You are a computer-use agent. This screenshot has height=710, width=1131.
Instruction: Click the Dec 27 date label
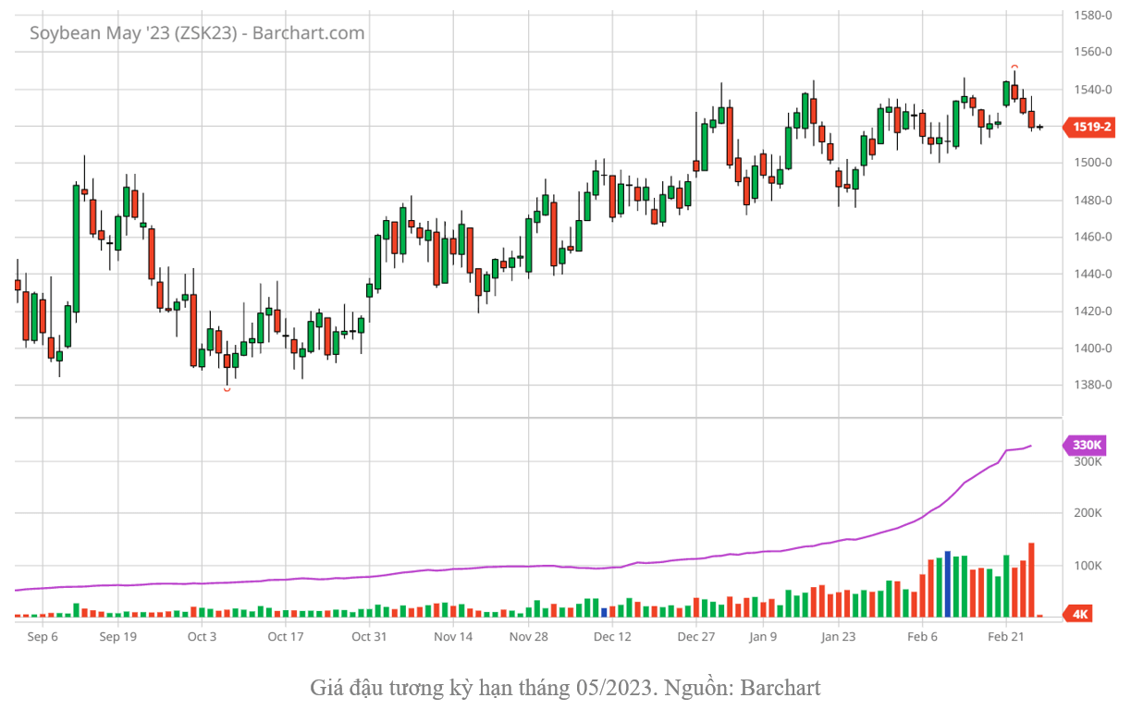(696, 637)
